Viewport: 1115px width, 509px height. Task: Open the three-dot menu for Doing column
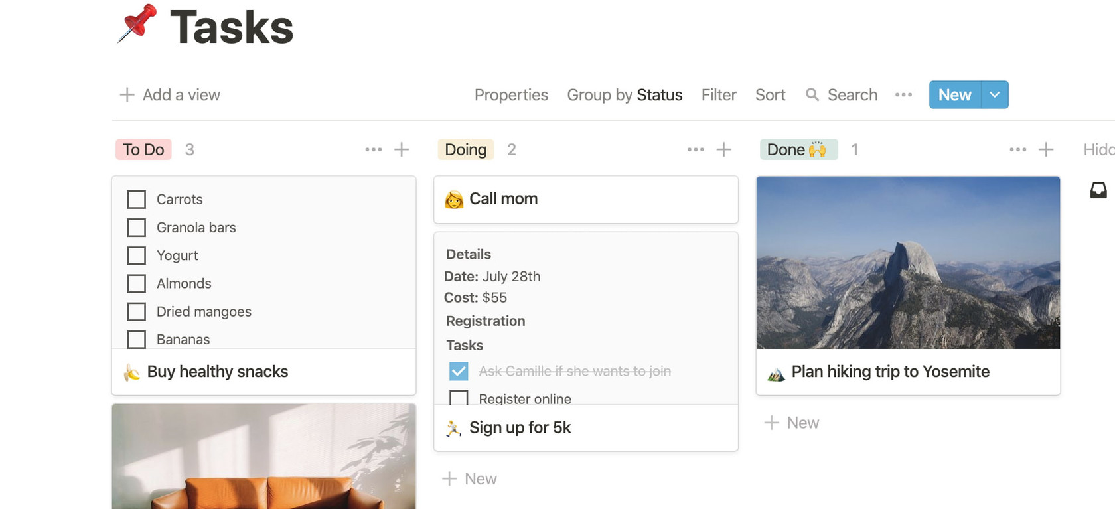point(696,149)
